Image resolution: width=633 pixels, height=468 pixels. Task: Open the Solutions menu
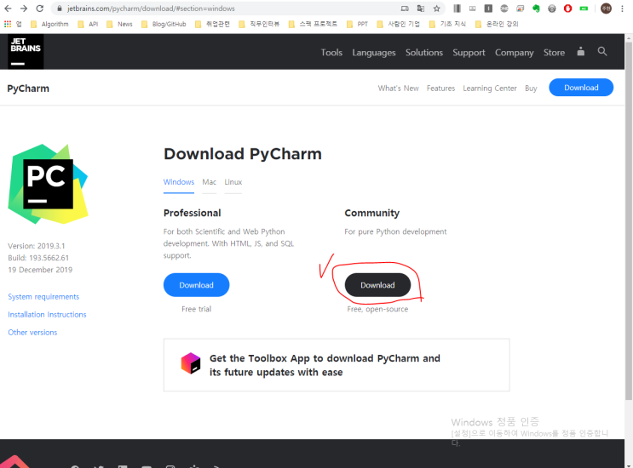424,53
